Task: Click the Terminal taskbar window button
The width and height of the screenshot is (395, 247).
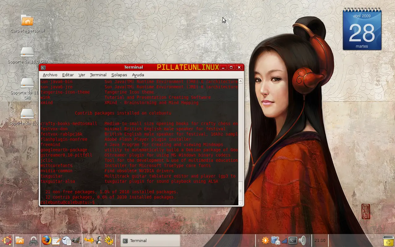Action: click(150, 241)
